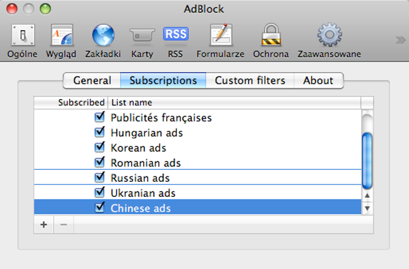Switch to the About tab

[318, 80]
